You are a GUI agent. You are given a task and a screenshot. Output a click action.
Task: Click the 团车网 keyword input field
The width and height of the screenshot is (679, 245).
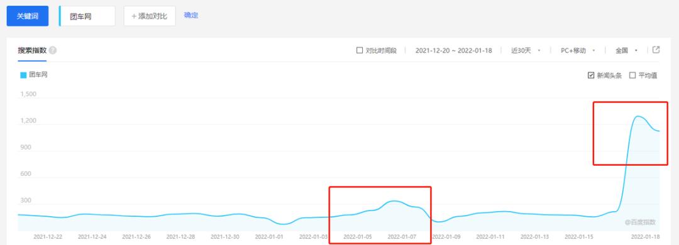tap(87, 16)
